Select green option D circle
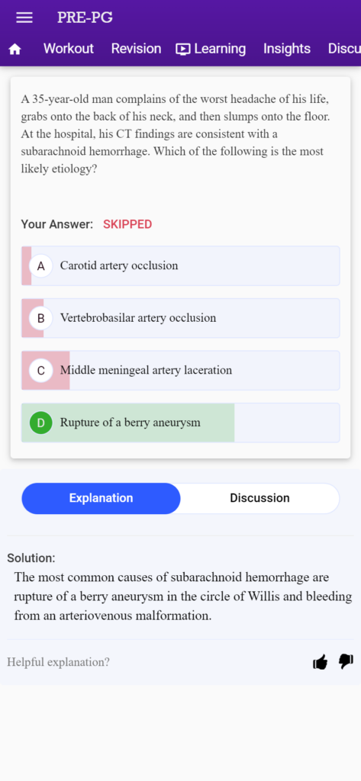 (41, 423)
